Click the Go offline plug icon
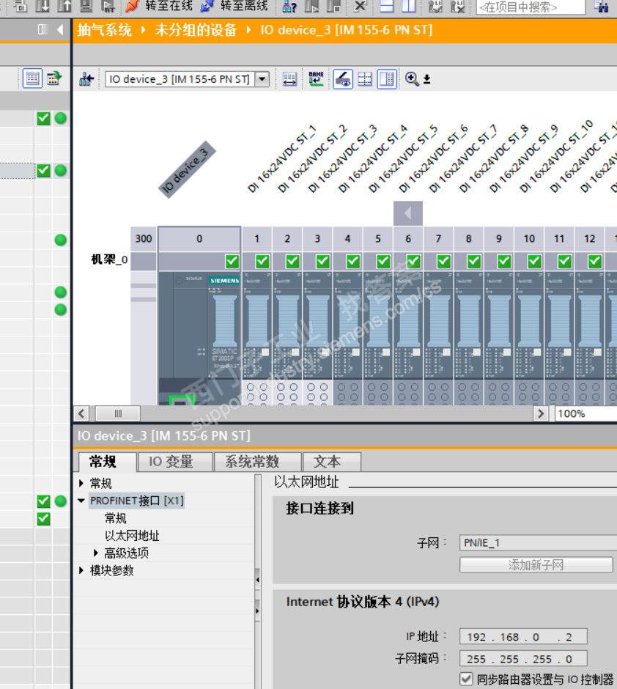The width and height of the screenshot is (617, 689). click(x=207, y=6)
